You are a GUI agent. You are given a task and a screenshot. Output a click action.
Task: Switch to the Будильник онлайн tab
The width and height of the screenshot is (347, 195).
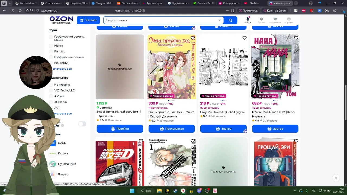(x=178, y=3)
